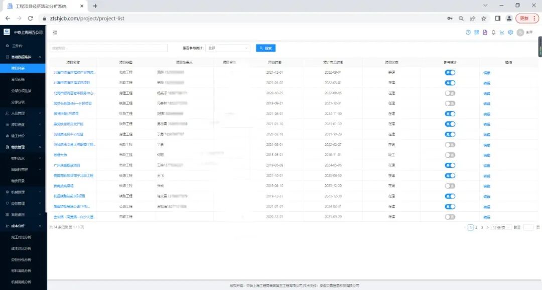This screenshot has height=290, width=542.
Task: Click the green tab on right window edge
Action: tap(540, 47)
